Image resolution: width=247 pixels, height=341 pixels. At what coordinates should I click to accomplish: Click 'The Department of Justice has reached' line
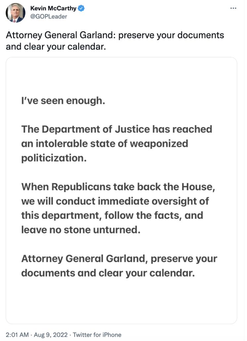[x=117, y=129]
